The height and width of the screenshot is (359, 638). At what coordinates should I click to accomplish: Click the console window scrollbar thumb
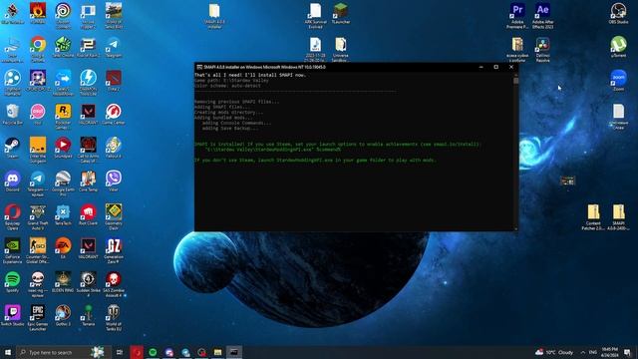pyautogui.click(x=516, y=81)
